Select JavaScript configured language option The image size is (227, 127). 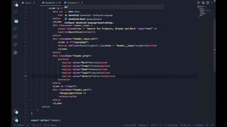[x=114, y=15]
